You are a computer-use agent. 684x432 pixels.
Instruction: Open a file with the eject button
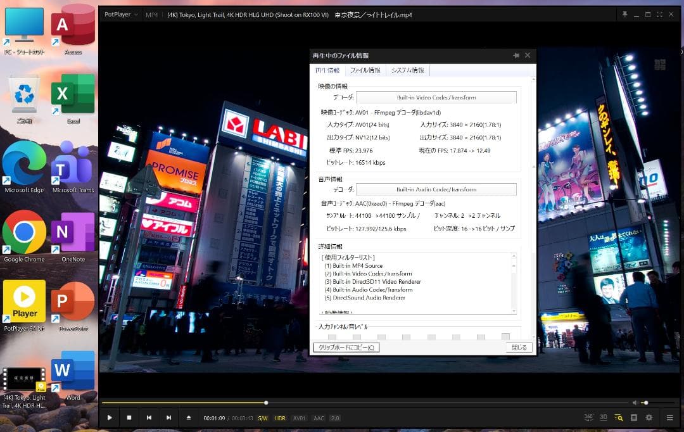click(x=189, y=417)
